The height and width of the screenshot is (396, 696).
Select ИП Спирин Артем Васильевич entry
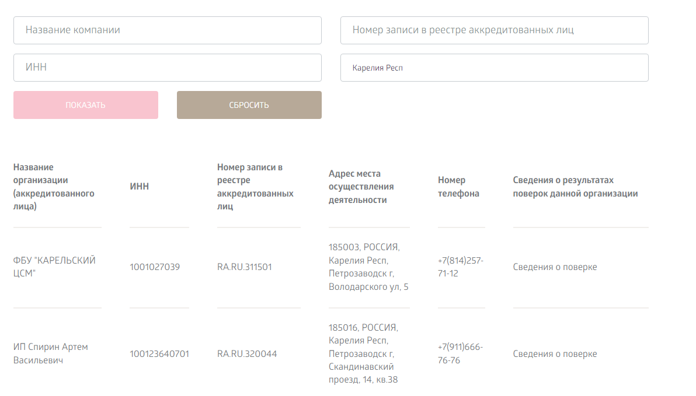point(51,353)
